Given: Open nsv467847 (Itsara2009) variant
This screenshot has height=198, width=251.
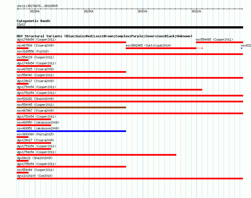Looking at the screenshot, I should 36,111.
